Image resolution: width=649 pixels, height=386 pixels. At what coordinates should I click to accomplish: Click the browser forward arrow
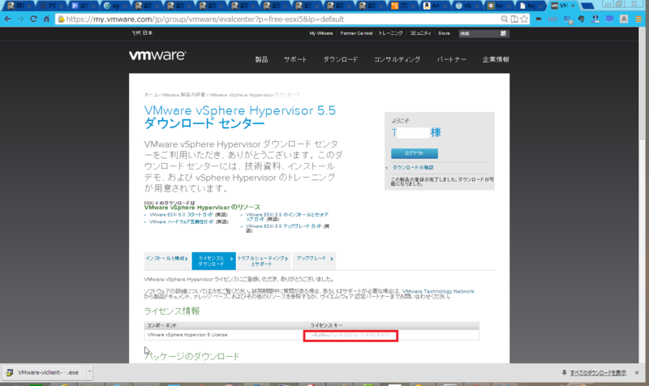(x=21, y=19)
